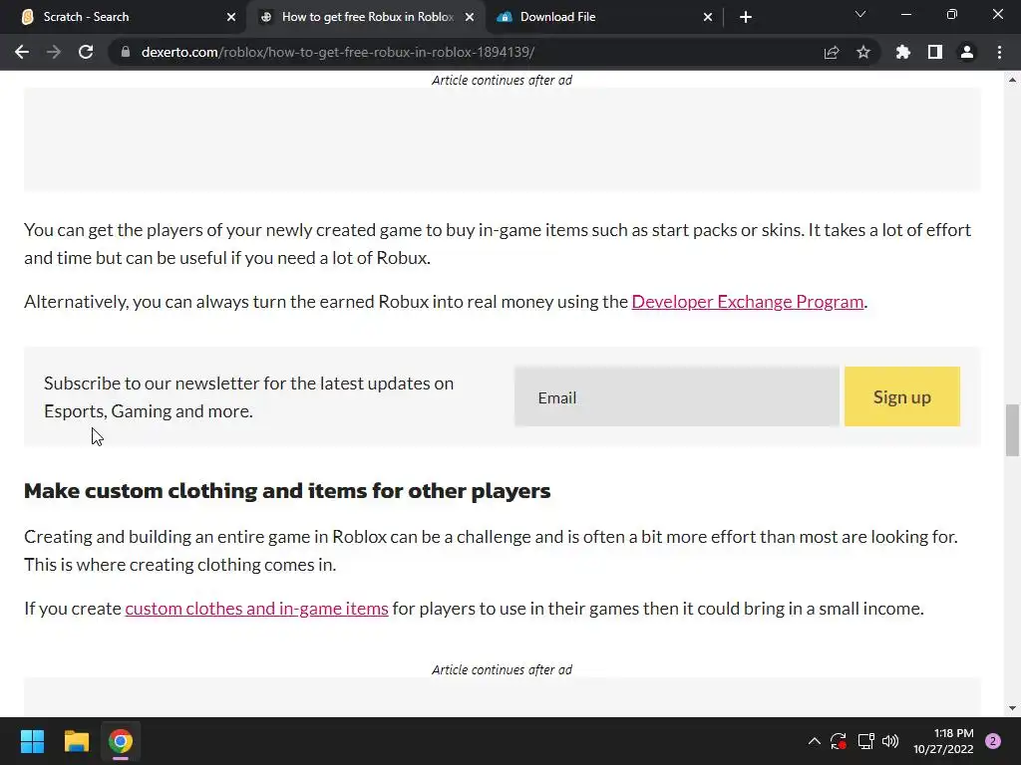Close the free Robux article tab

point(470,17)
